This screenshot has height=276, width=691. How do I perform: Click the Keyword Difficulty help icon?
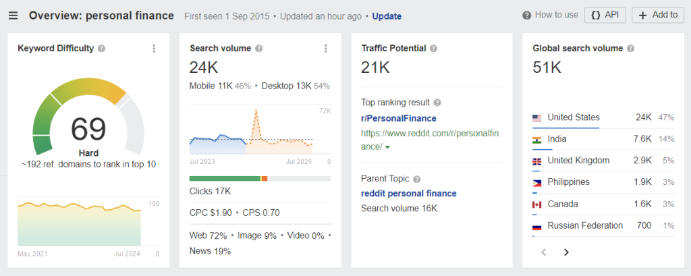tap(101, 49)
